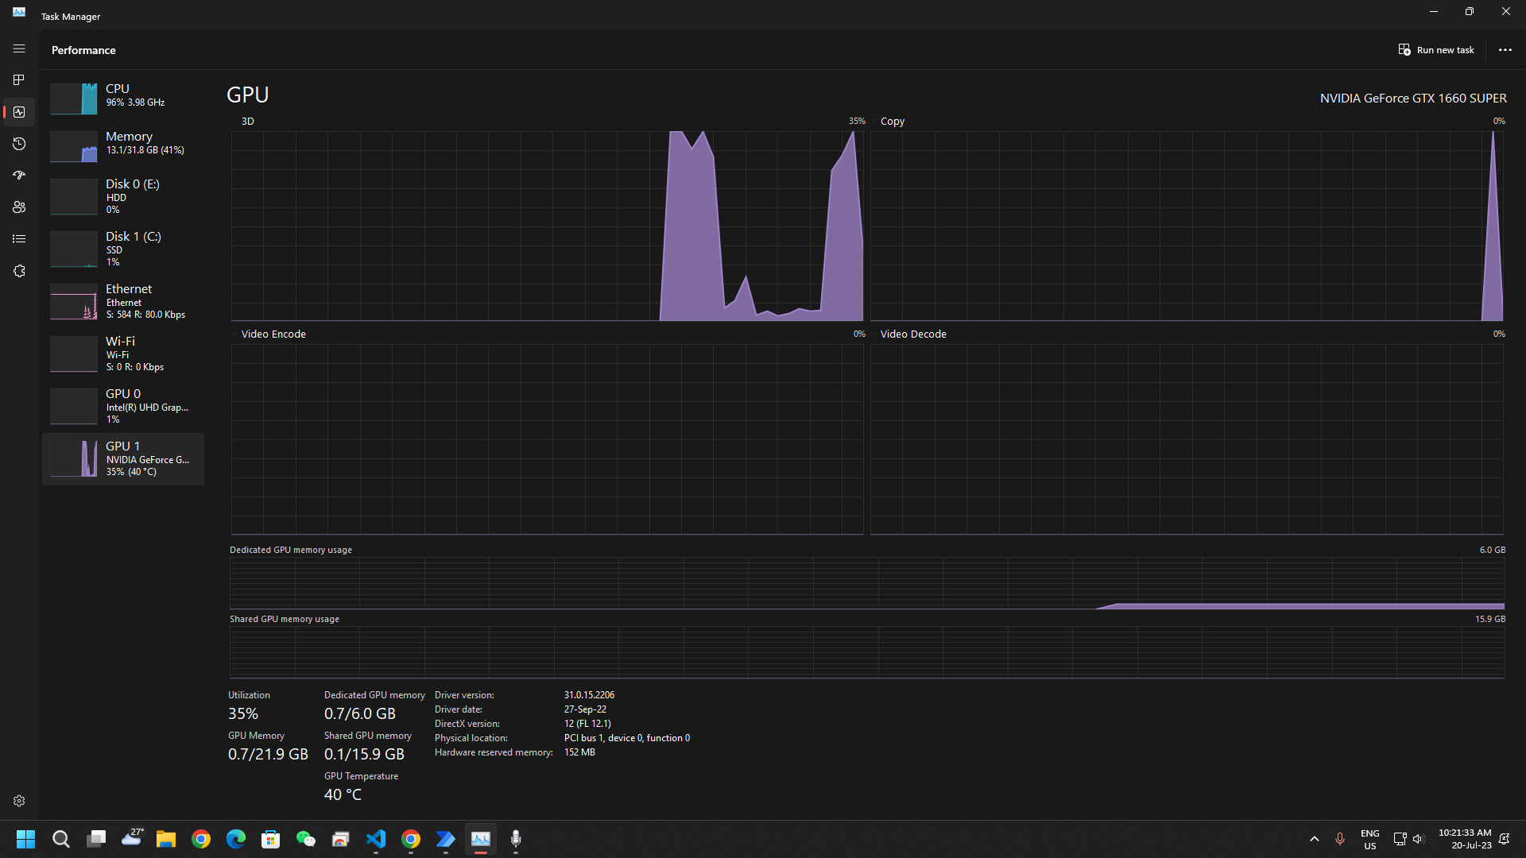The image size is (1526, 858).
Task: Open Task Manager settings gear
Action: [19, 801]
